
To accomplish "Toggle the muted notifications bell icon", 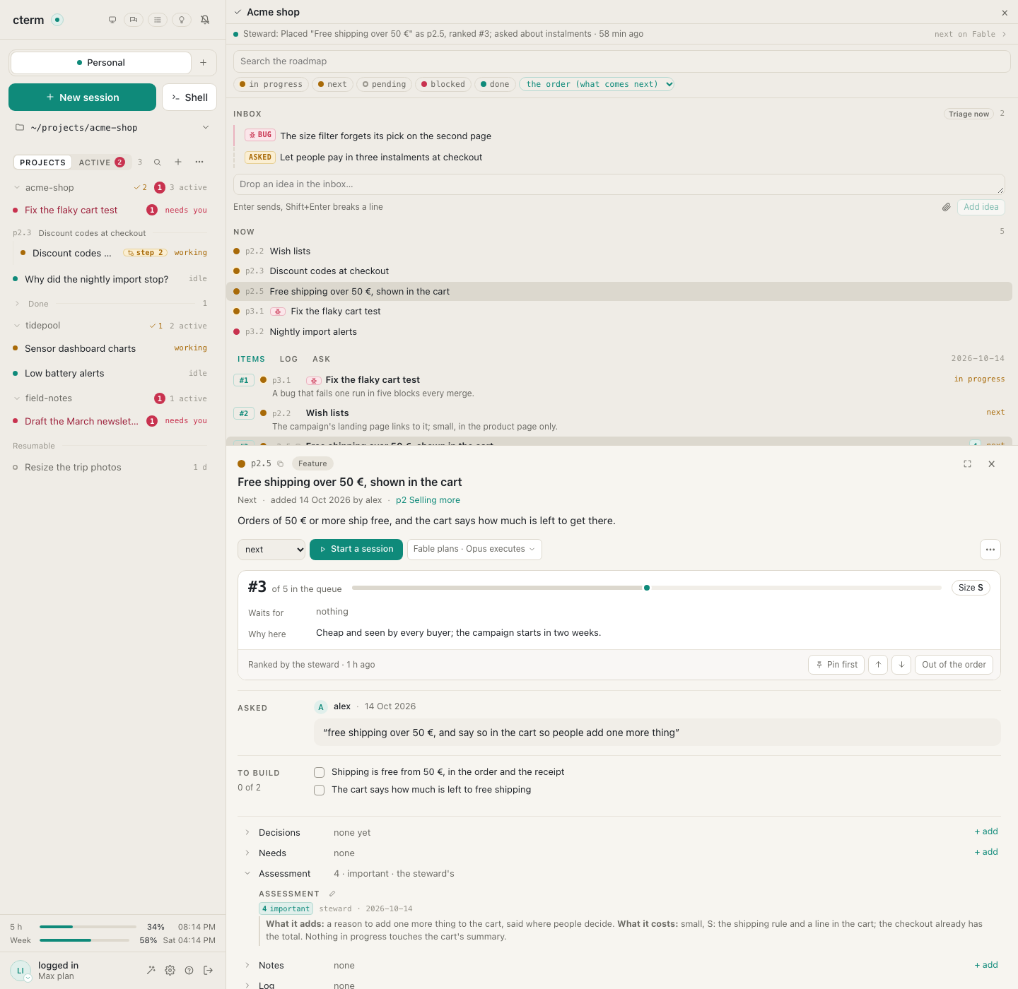I will 205,20.
